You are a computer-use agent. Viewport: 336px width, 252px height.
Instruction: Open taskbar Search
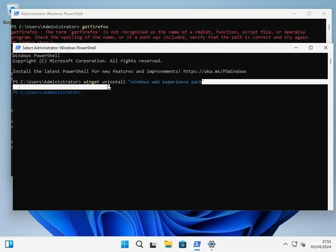click(139, 244)
